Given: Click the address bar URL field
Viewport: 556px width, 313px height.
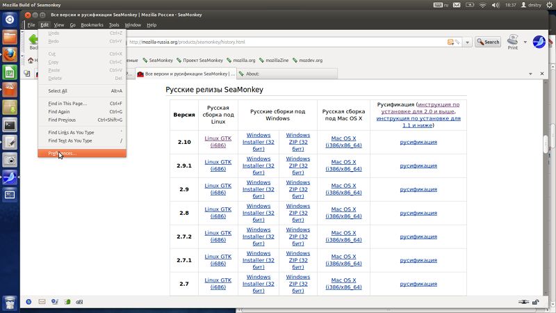Looking at the screenshot, I should click(x=286, y=42).
